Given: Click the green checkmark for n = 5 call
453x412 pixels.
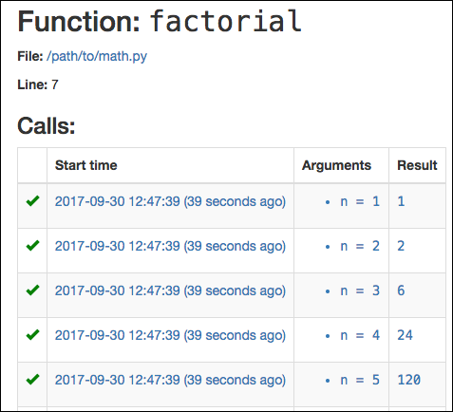Looking at the screenshot, I should 32,380.
